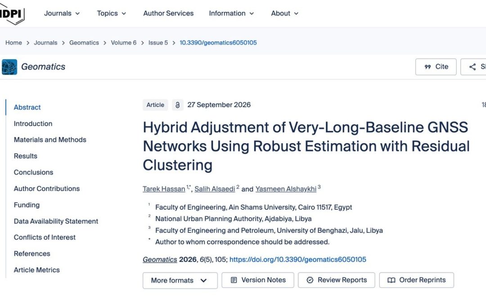The width and height of the screenshot is (486, 304).
Task: Go to Author Services
Action: [168, 14]
